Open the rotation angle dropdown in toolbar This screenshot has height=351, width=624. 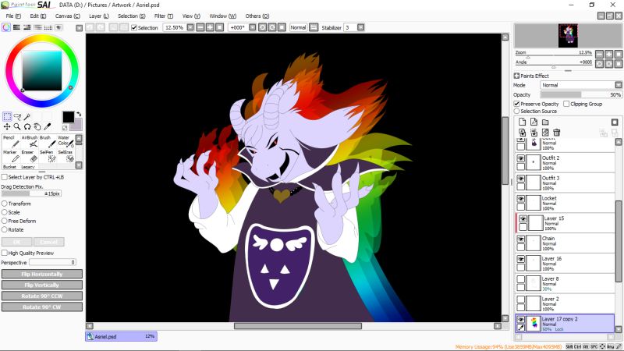point(252,27)
